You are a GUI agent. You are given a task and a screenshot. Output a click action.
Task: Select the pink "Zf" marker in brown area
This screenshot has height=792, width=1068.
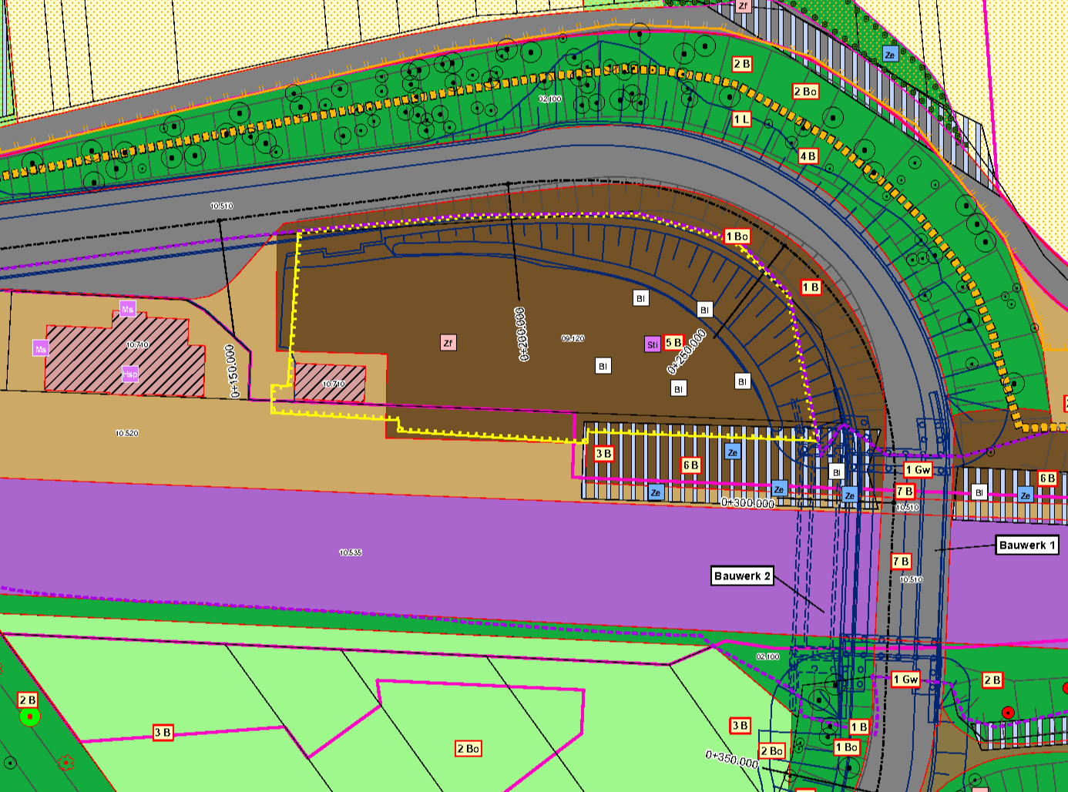(448, 343)
